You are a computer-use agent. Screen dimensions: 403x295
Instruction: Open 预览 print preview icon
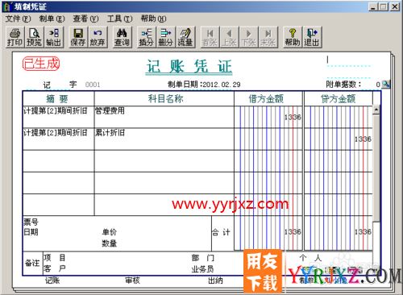[x=34, y=37]
